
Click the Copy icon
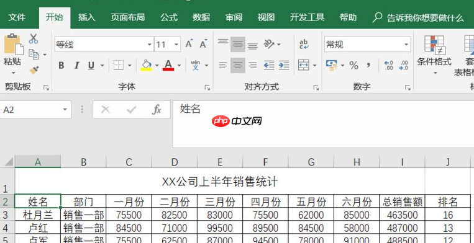click(x=34, y=55)
